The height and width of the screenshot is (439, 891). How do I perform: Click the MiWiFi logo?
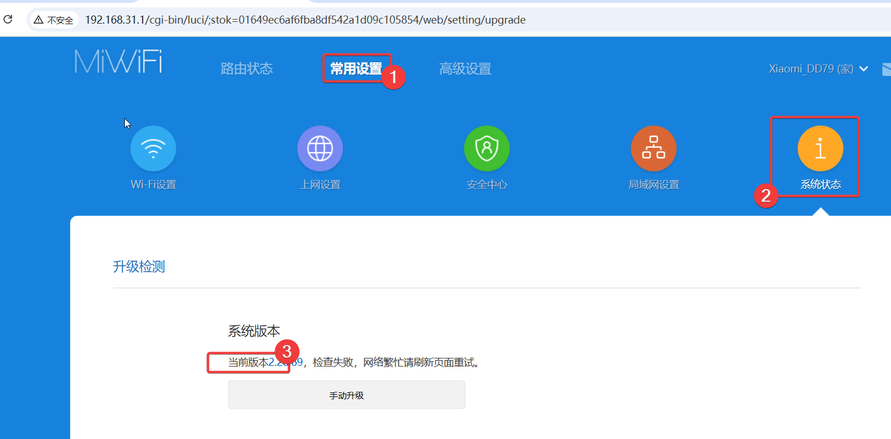pos(118,62)
